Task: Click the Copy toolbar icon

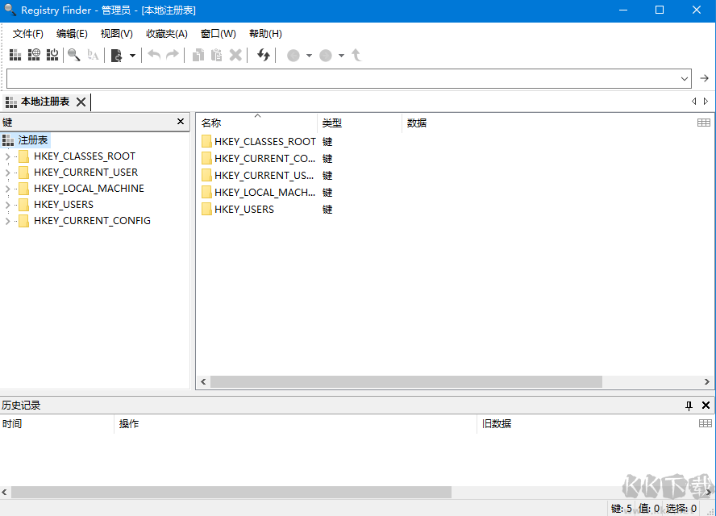Action: [x=198, y=54]
